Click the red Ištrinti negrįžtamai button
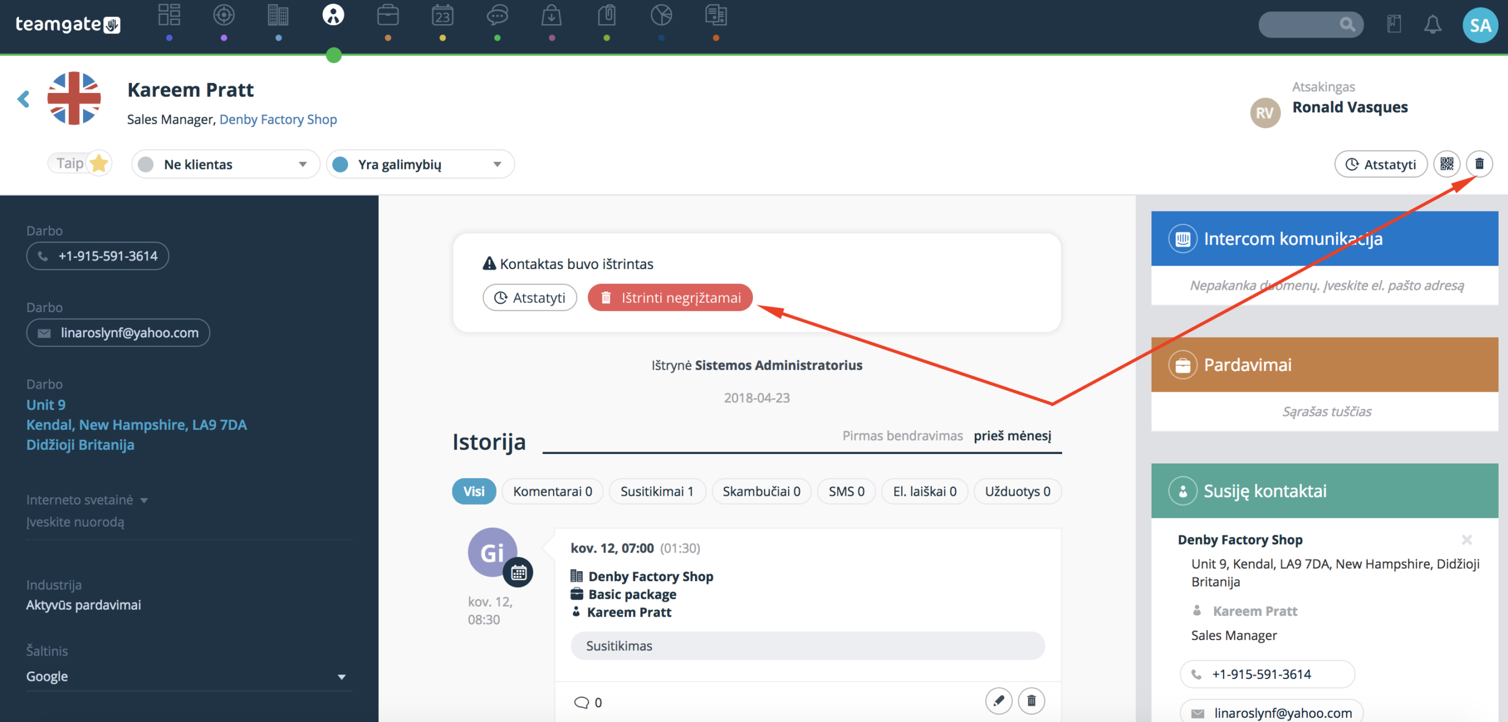The width and height of the screenshot is (1508, 722). pos(670,297)
